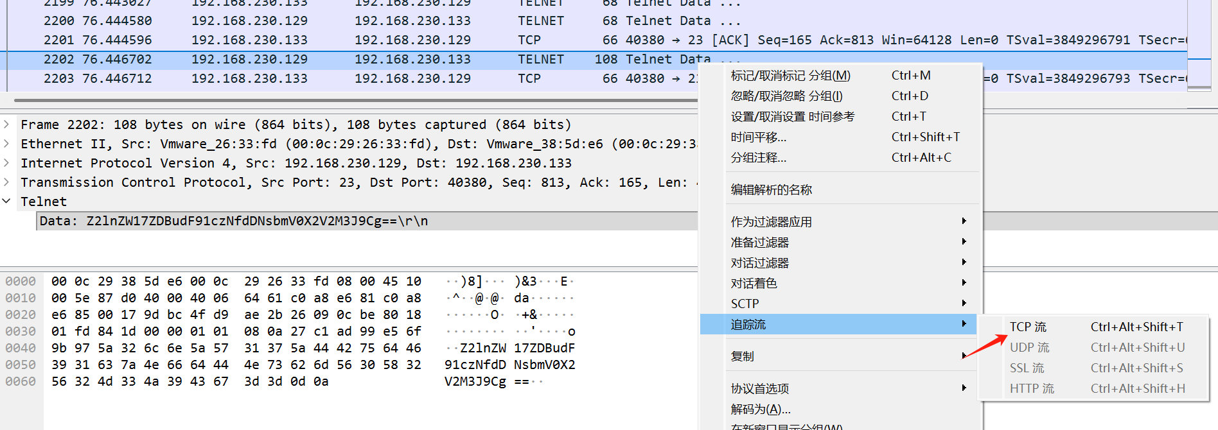Expand the Internet Protocol Version 4 row
Screen dimensions: 1218x430
coord(6,163)
